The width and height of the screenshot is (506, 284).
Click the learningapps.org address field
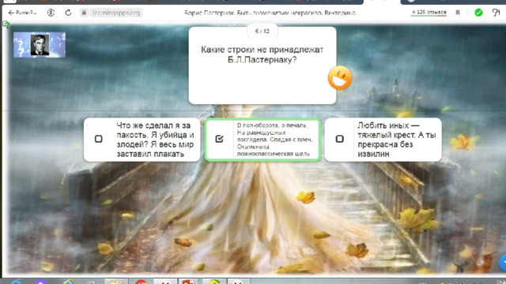coord(116,13)
